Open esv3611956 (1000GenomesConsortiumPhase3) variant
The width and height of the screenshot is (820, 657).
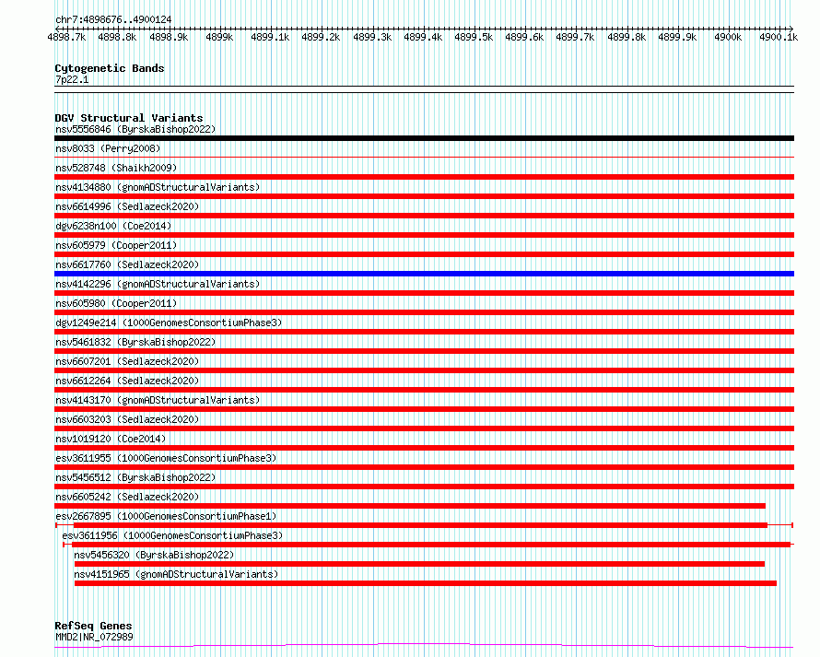tap(172, 535)
